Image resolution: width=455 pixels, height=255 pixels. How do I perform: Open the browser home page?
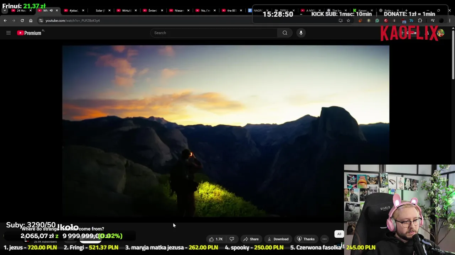pos(31,21)
